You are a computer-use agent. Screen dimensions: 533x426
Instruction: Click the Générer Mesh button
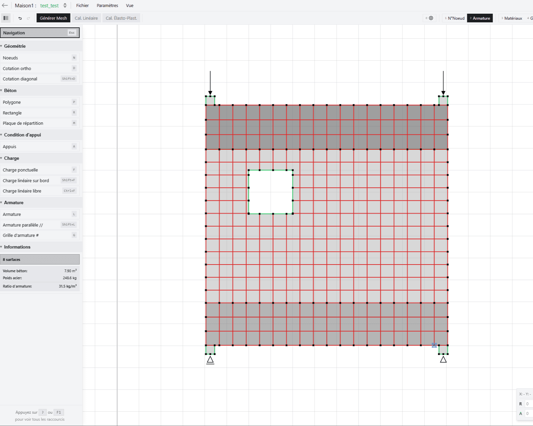pos(53,18)
